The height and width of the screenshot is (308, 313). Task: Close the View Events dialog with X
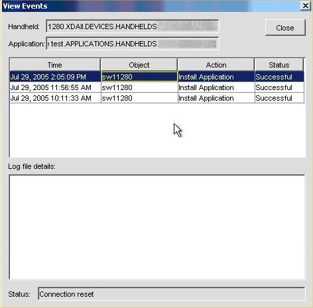click(305, 6)
